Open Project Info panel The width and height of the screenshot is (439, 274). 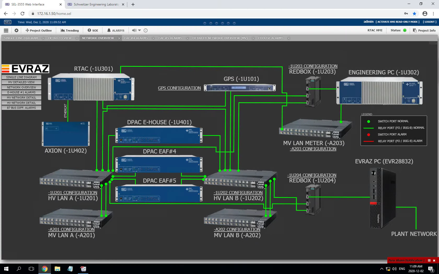pos(424,30)
